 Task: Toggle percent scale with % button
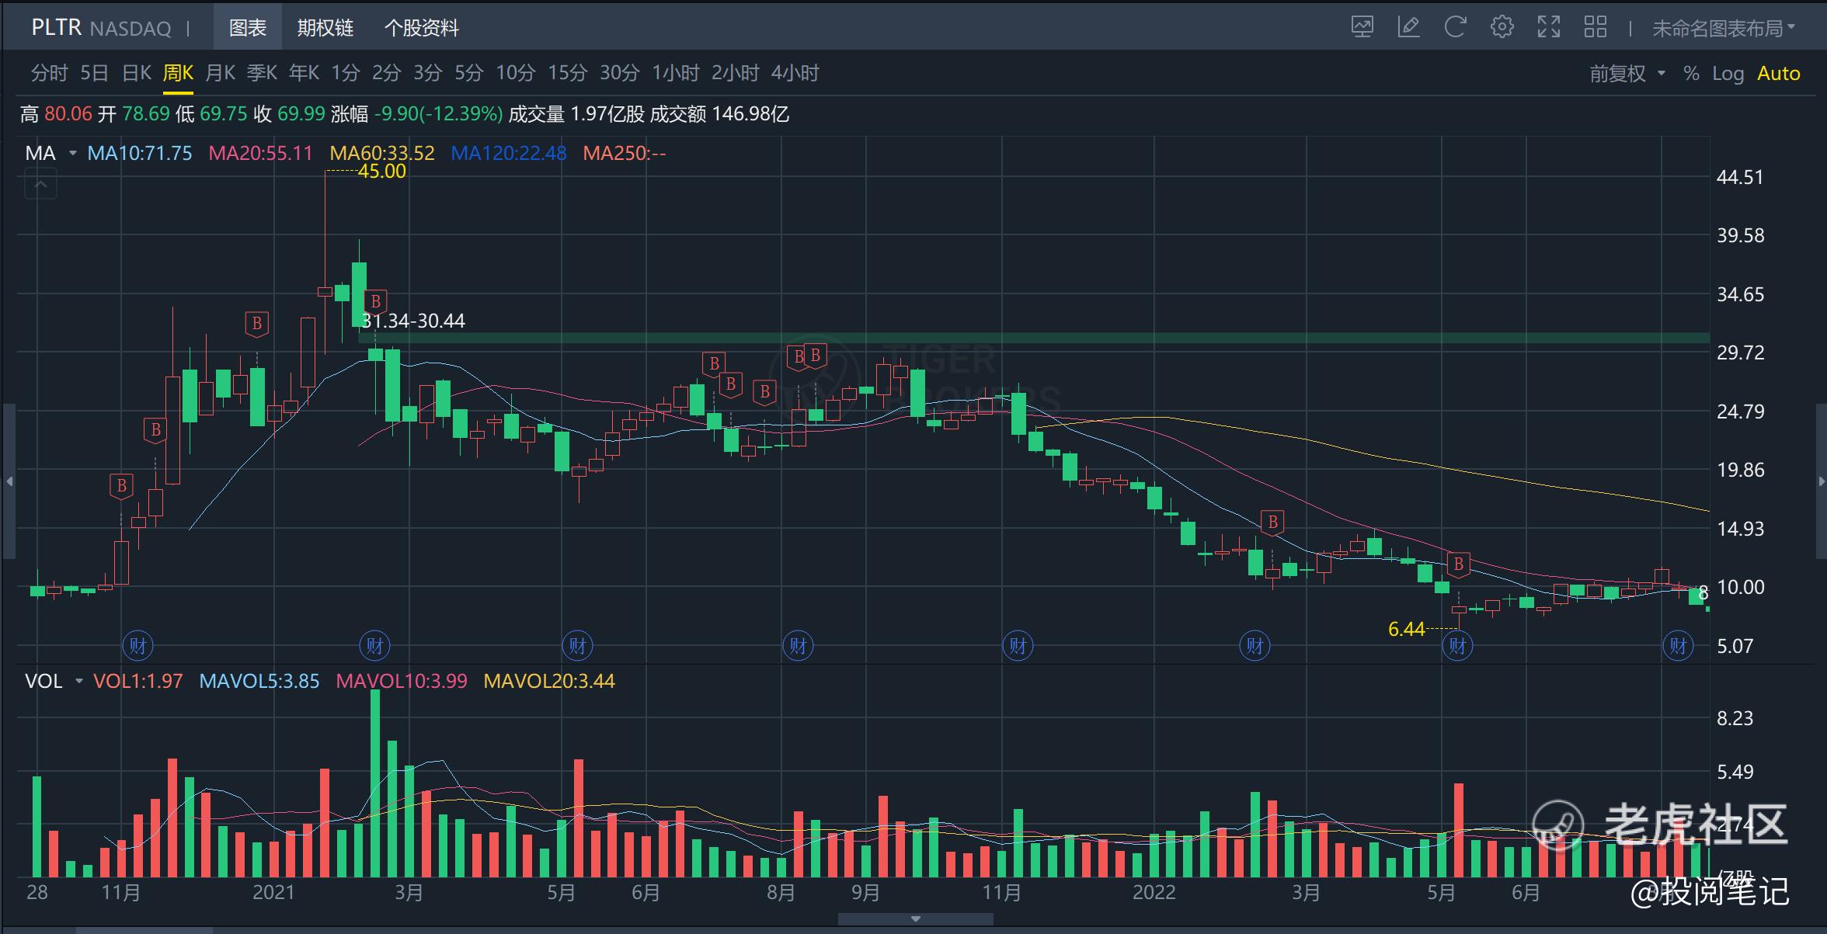1691,74
